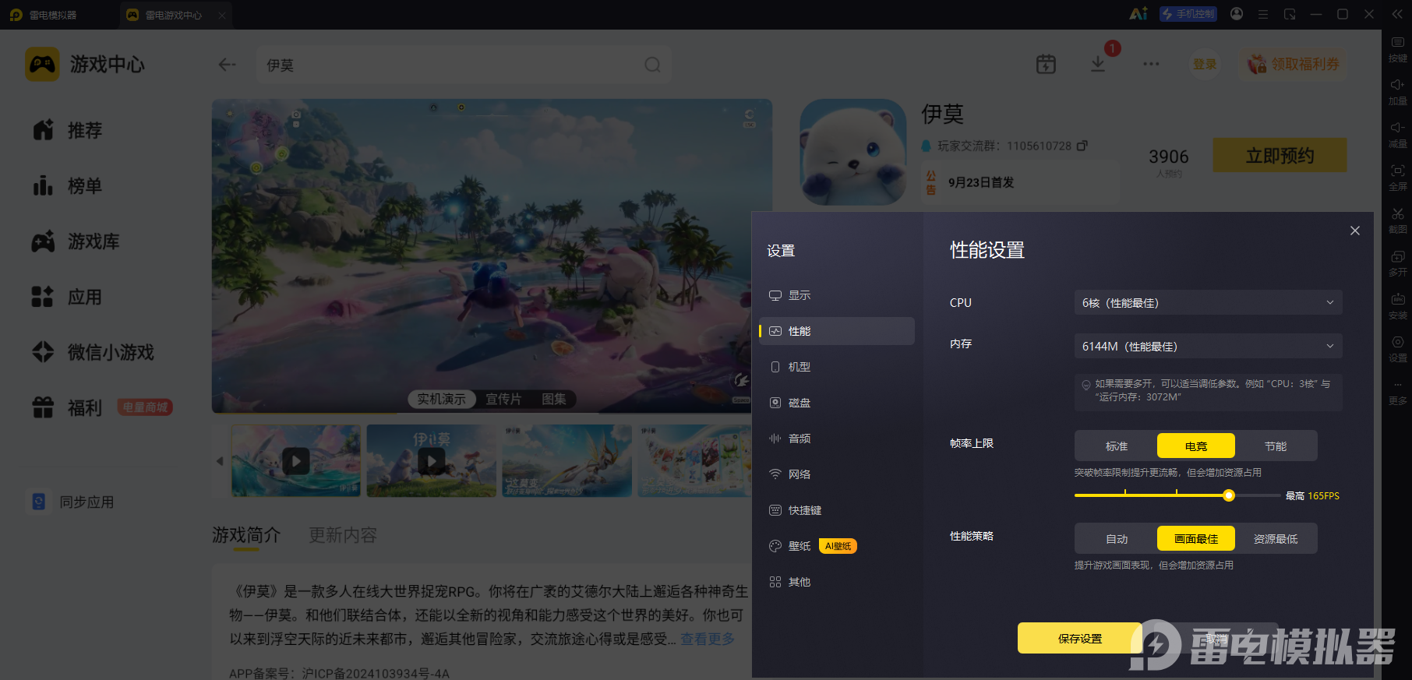Click the AI assistant icon in title bar
The image size is (1412, 680).
[1138, 14]
